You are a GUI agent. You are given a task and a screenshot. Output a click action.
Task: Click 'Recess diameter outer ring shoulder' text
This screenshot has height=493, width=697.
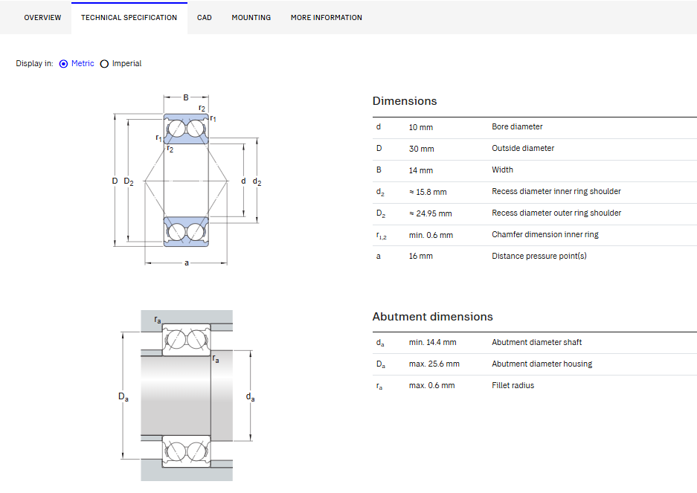pos(556,213)
